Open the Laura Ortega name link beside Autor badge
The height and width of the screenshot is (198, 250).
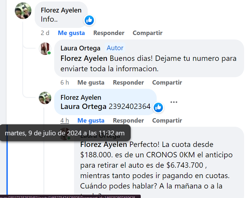(x=80, y=48)
